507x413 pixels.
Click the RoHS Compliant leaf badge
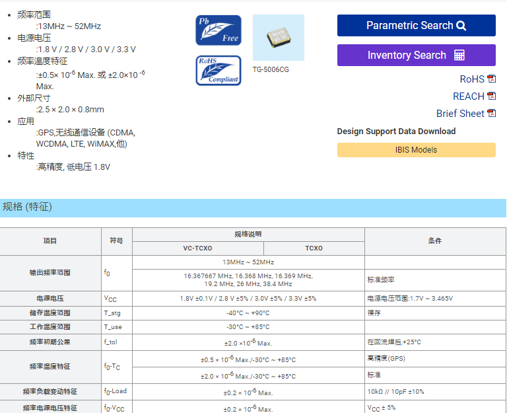click(x=219, y=71)
